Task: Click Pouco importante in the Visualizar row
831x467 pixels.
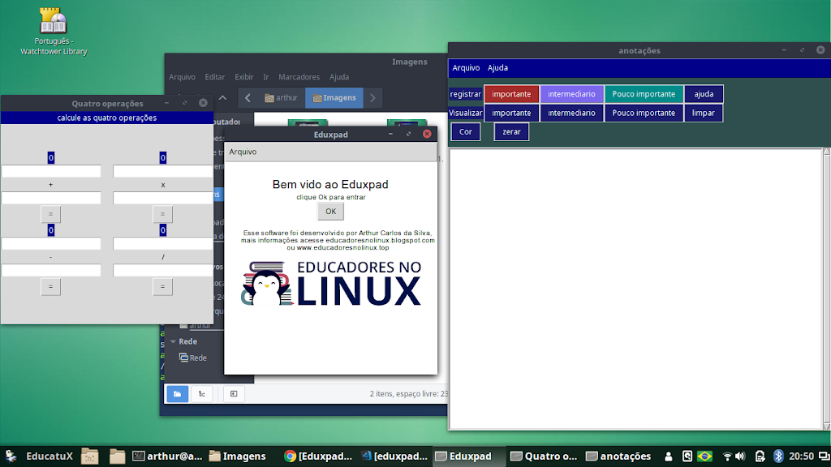Action: pos(644,113)
